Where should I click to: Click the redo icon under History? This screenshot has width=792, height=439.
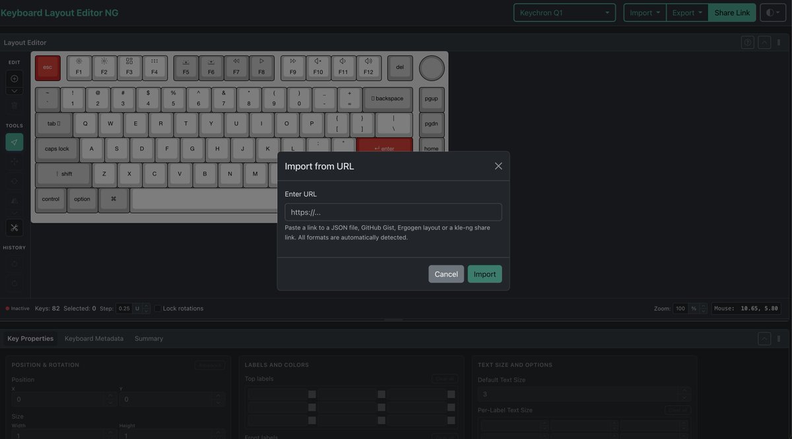pos(14,283)
